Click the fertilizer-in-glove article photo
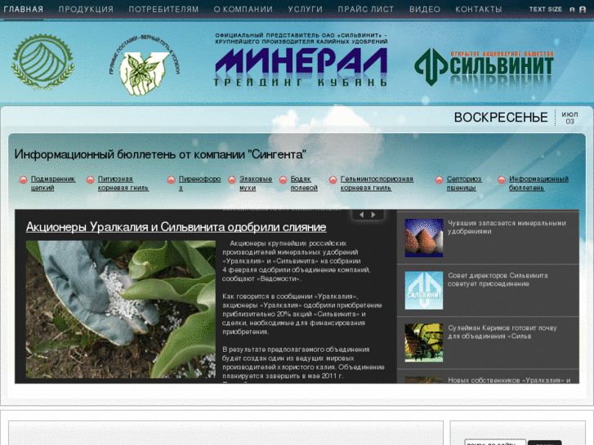This screenshot has height=445, width=594. click(x=120, y=309)
